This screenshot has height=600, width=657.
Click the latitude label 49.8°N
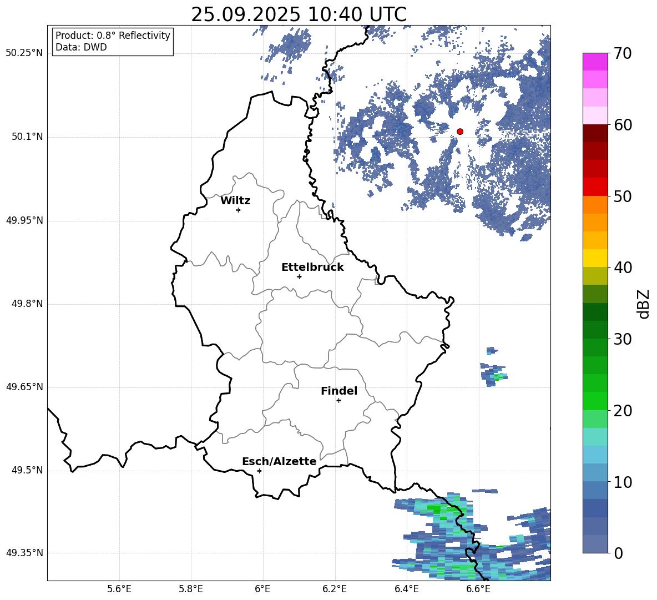27,304
